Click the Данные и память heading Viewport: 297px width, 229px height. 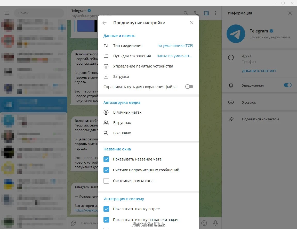[x=119, y=36]
